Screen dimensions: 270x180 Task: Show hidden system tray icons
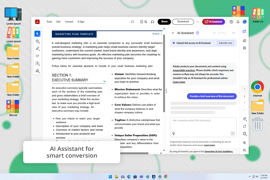click(x=249, y=177)
